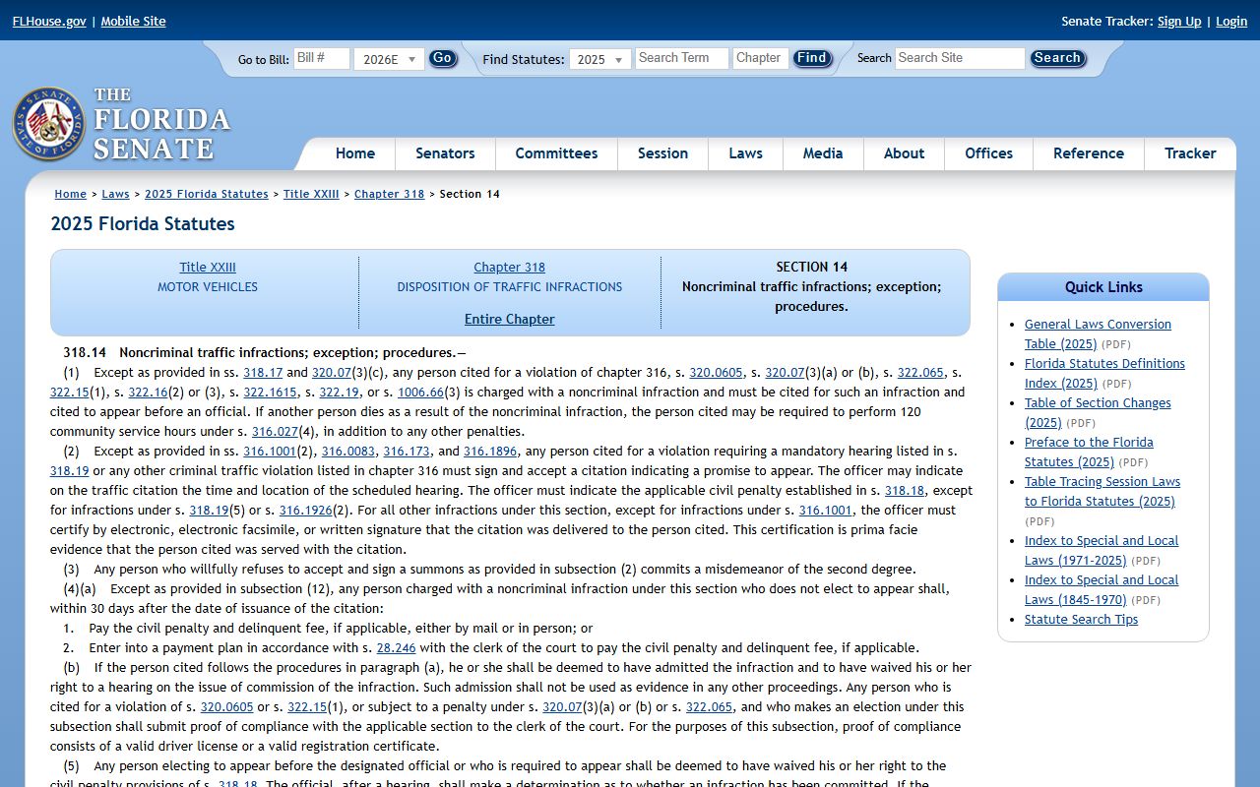The width and height of the screenshot is (1260, 787).
Task: Open the Home navigation tab
Action: pos(354,153)
